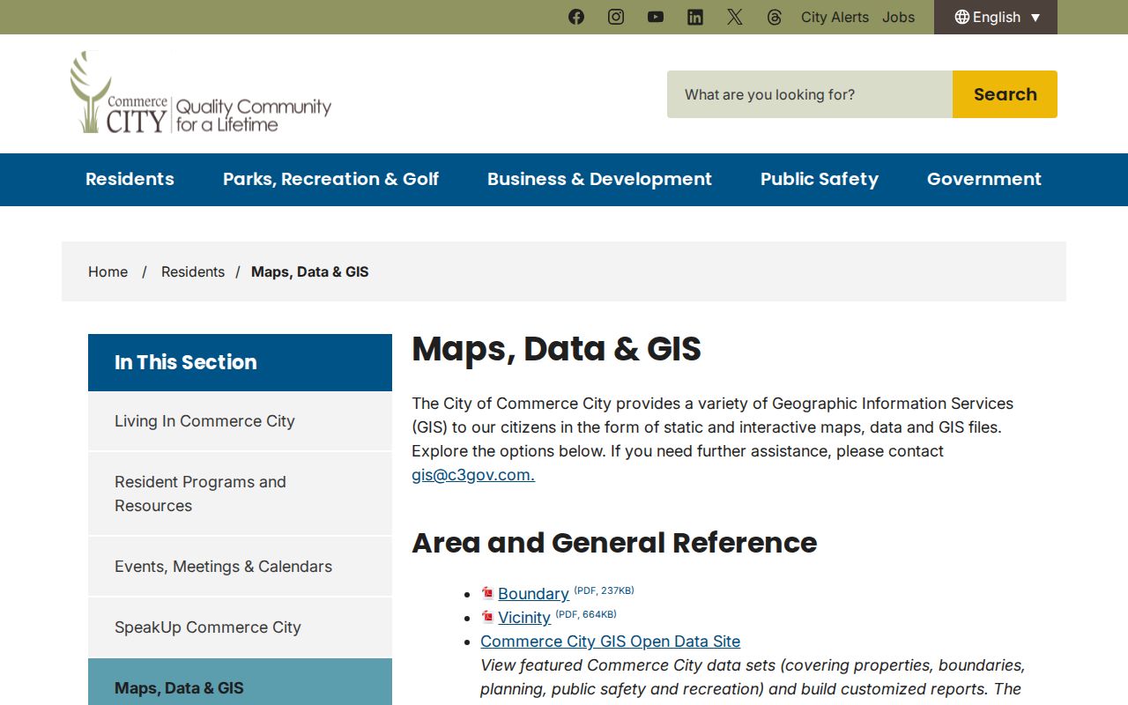Go to Residents in the breadcrumb
Viewport: 1128px width, 705px height.
pos(193,271)
